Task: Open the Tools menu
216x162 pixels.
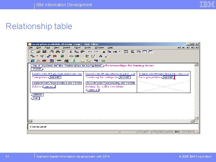Action: (x=88, y=47)
